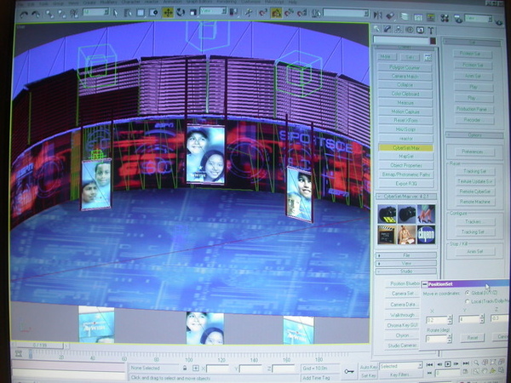Switch to the Display panel tab
511x383 pixels.
(x=420, y=31)
